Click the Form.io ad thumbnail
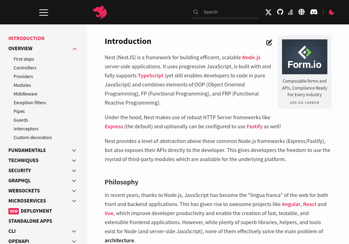The image size is (349, 244). point(304,57)
